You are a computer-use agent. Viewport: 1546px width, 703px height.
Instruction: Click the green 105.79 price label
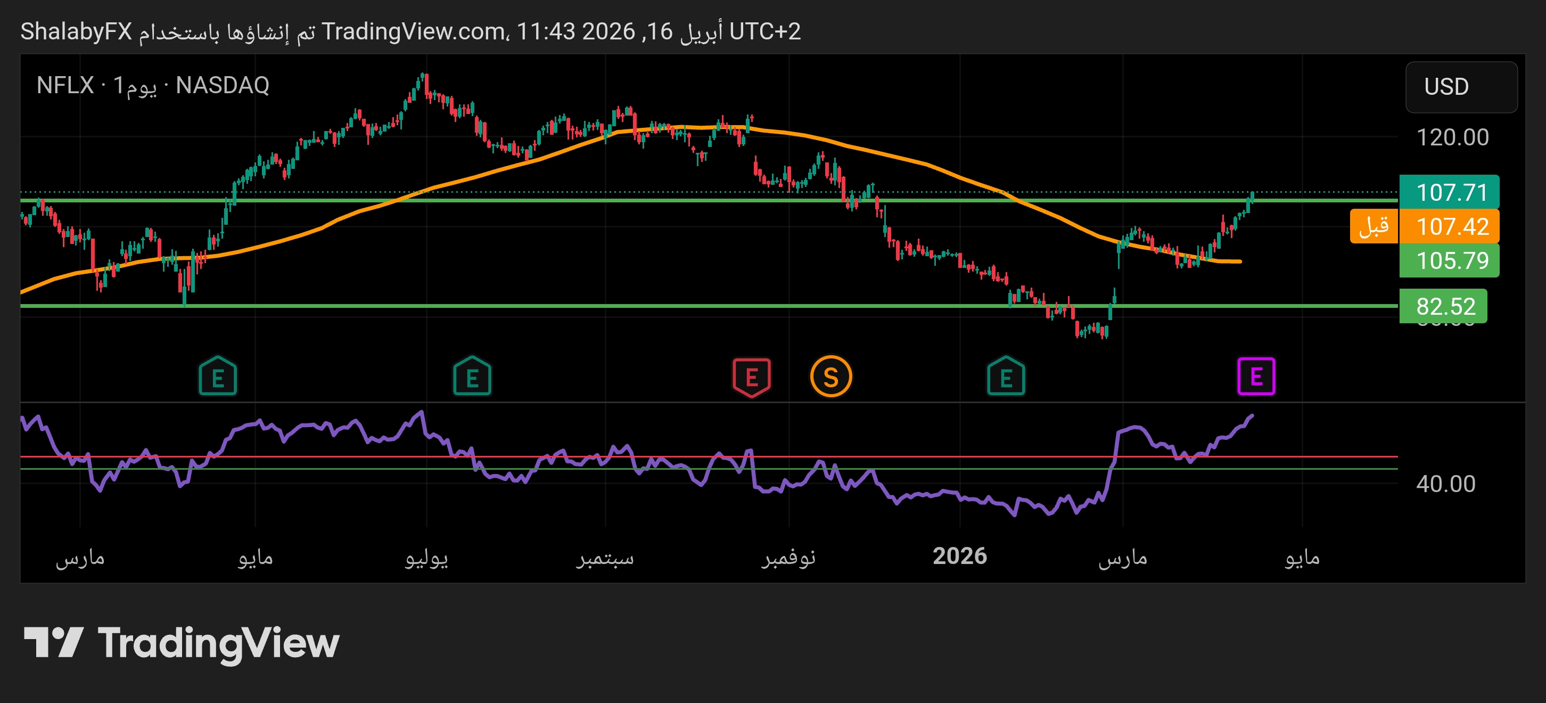(1449, 260)
